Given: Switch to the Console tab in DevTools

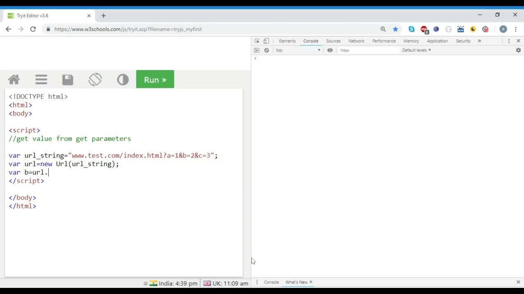Looking at the screenshot, I should click(x=311, y=41).
